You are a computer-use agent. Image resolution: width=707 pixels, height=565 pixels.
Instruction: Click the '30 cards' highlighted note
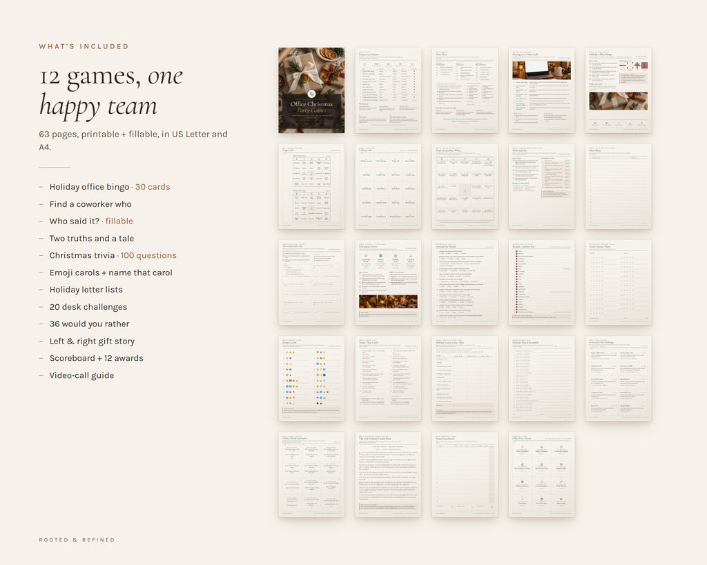(153, 187)
